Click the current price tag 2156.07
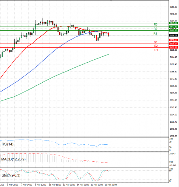179x187 pixels. point(174,35)
